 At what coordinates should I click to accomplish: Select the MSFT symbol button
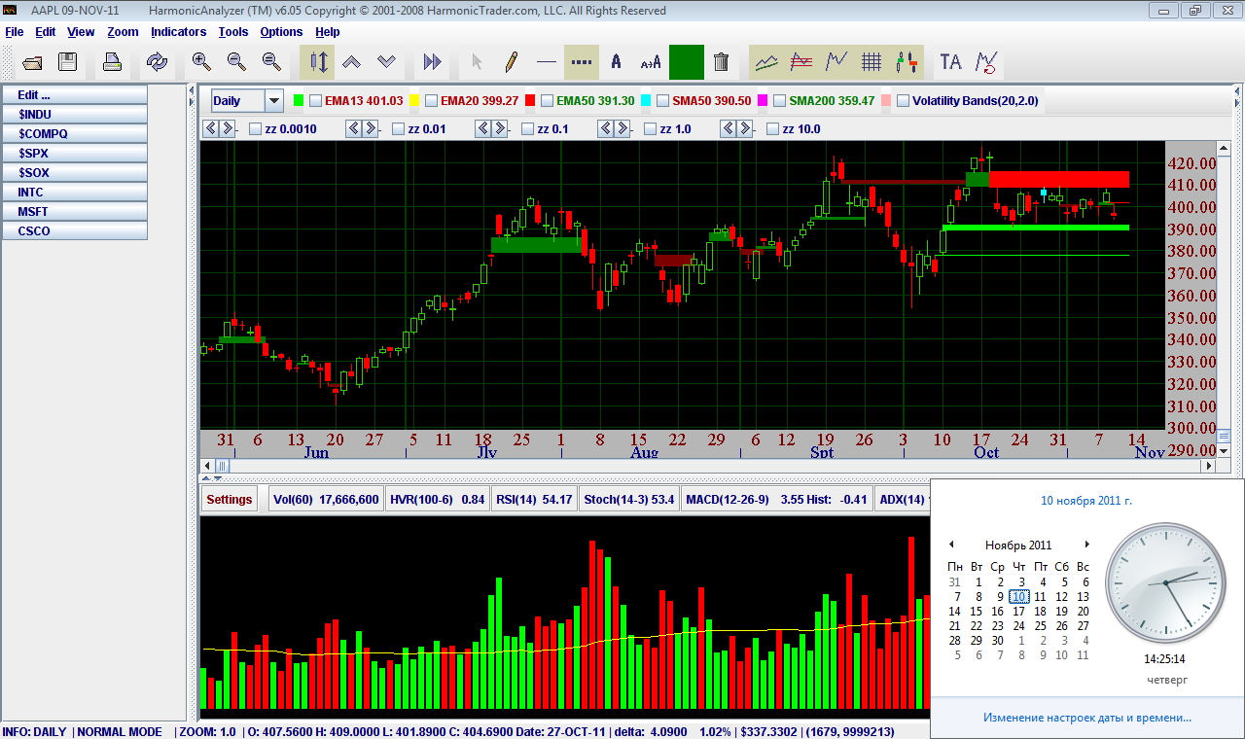click(x=75, y=211)
